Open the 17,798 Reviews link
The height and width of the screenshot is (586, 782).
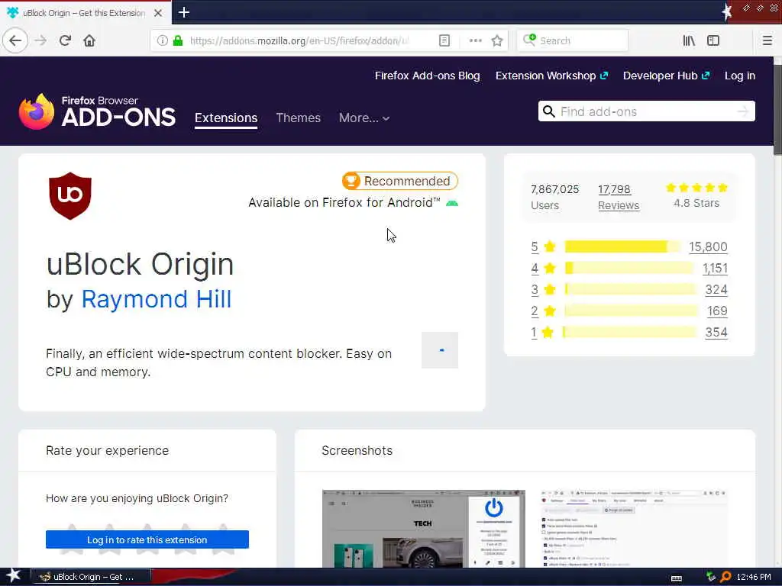(619, 198)
